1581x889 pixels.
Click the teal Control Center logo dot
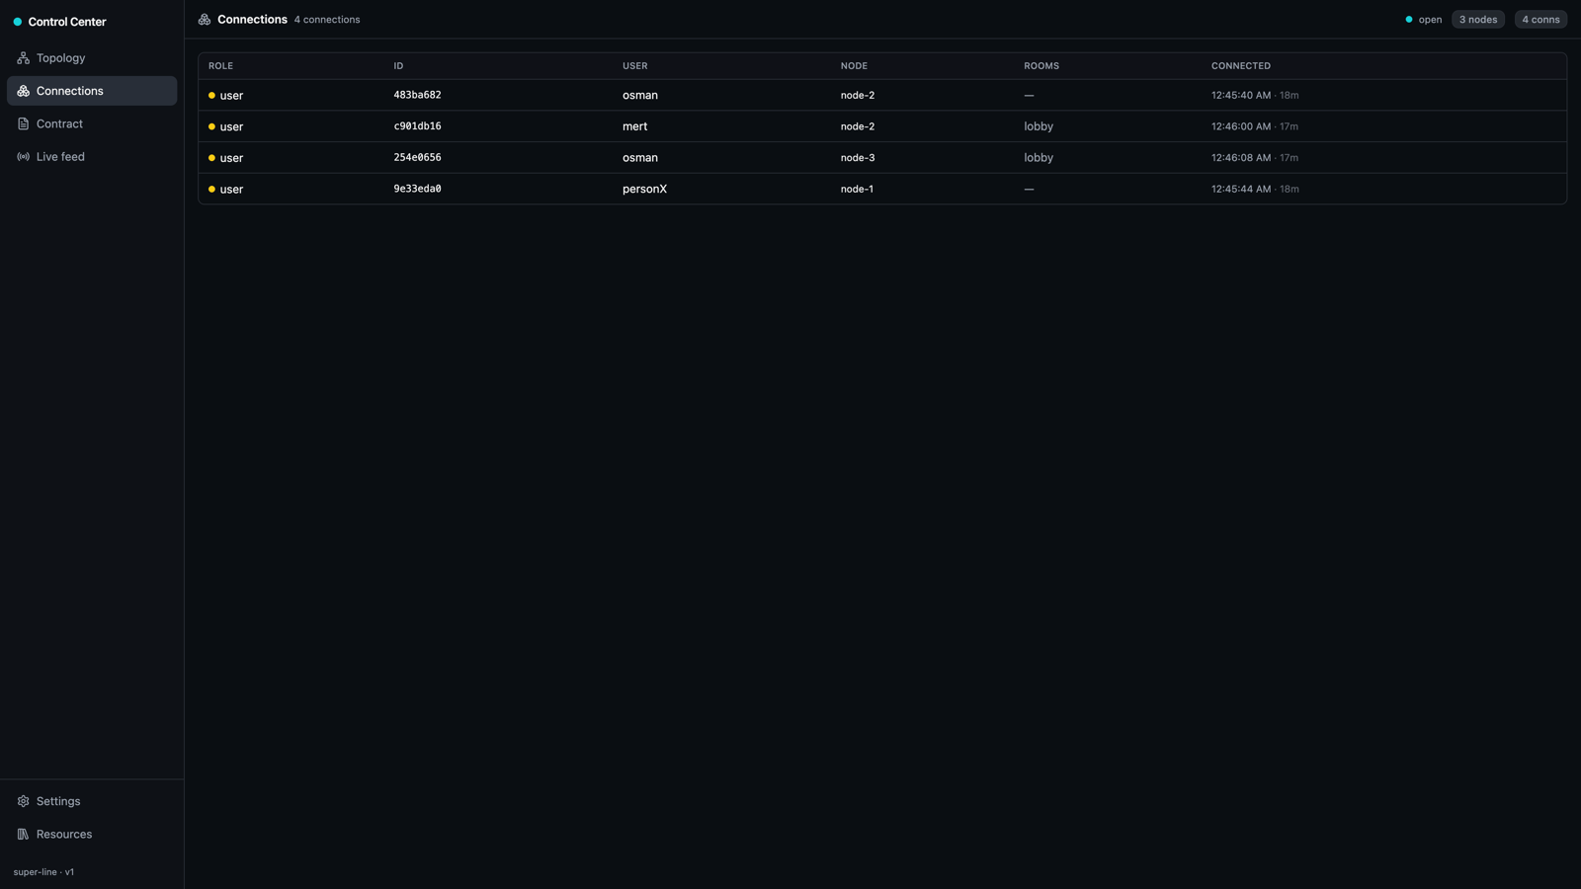coord(17,22)
